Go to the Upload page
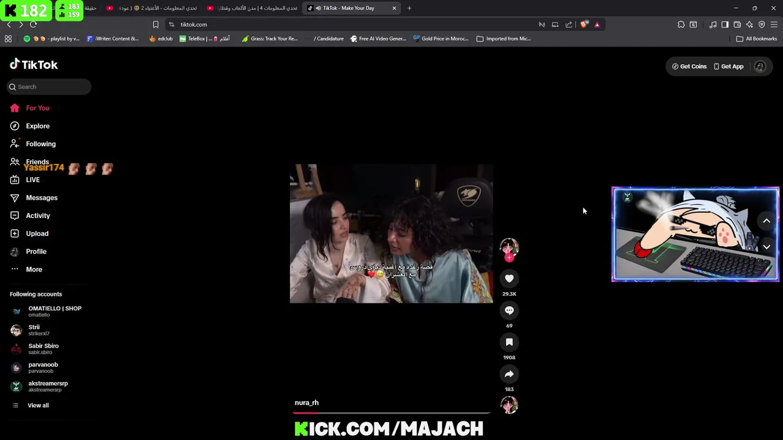The image size is (783, 440). pos(29,233)
